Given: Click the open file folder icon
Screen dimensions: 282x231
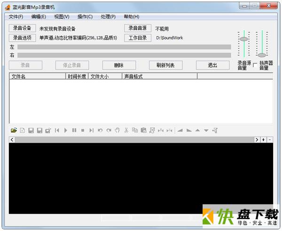Looking at the screenshot, I should click(x=14, y=130).
